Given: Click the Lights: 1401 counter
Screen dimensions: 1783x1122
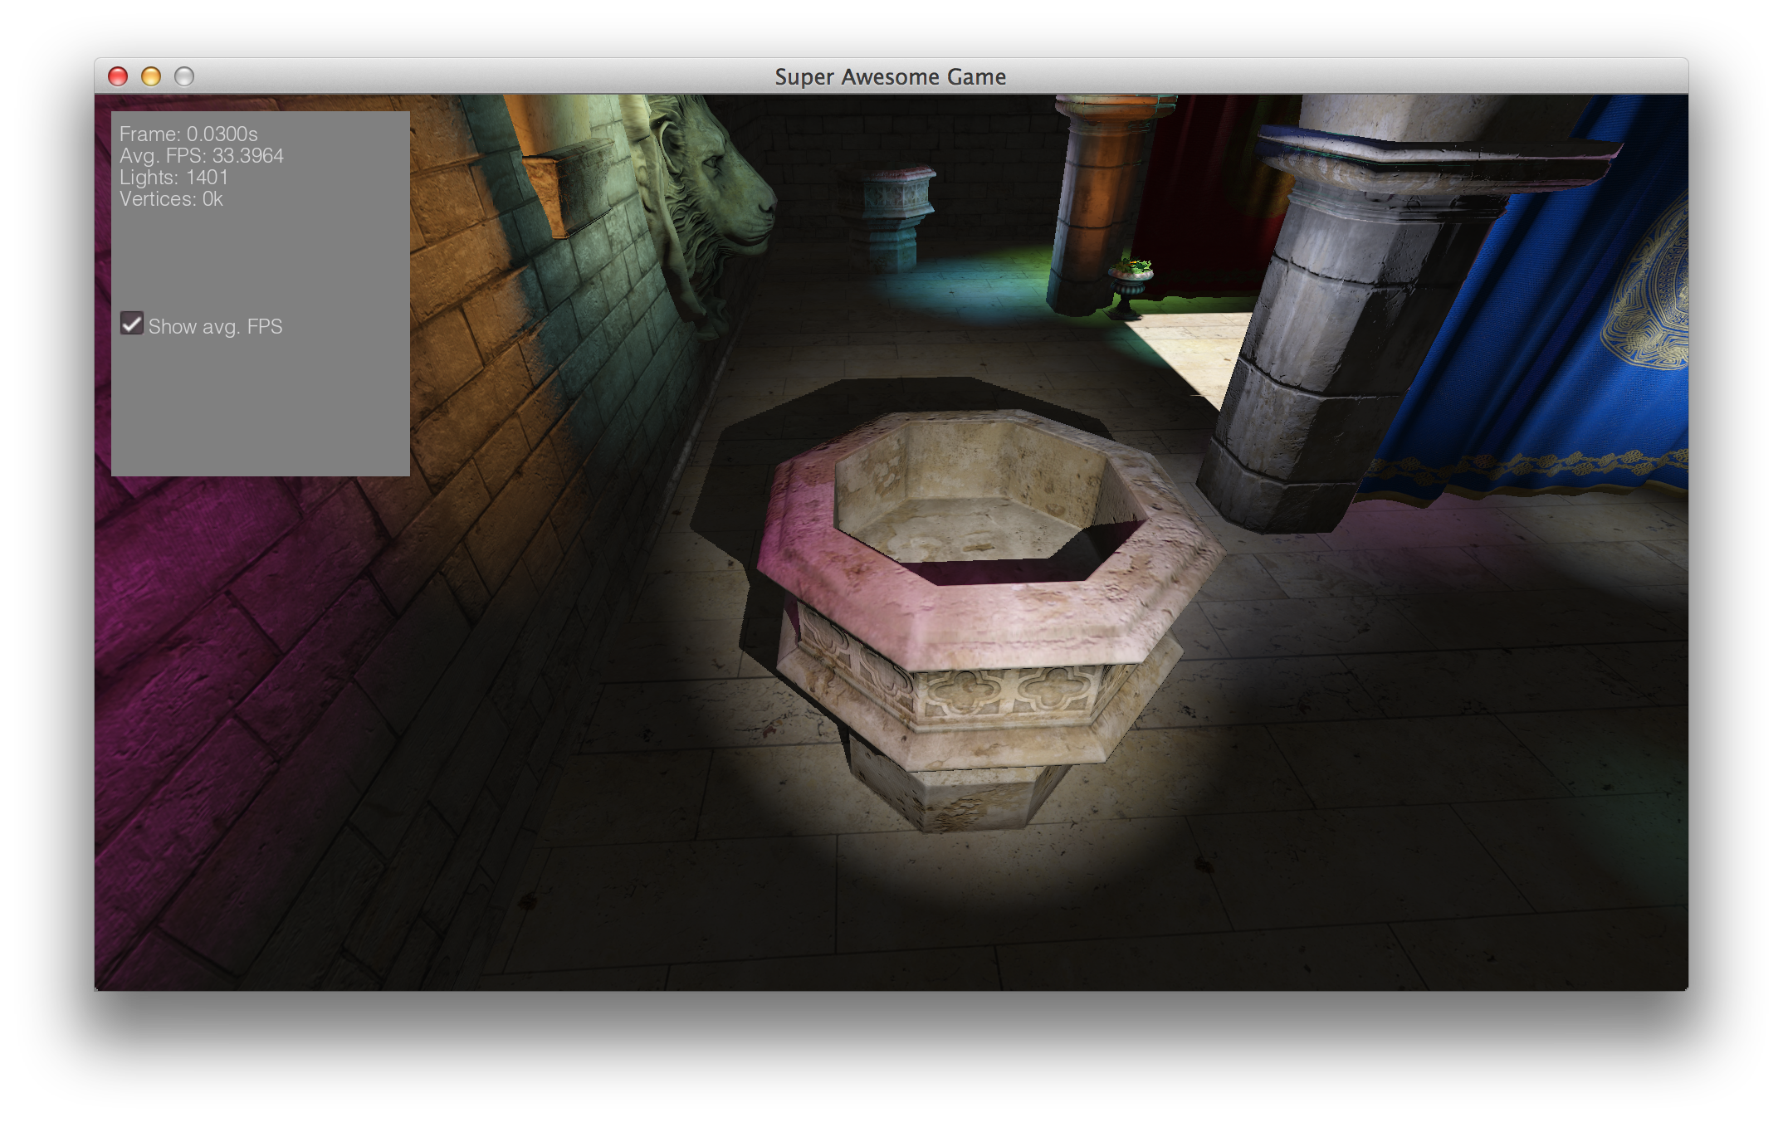Looking at the screenshot, I should pos(173,177).
